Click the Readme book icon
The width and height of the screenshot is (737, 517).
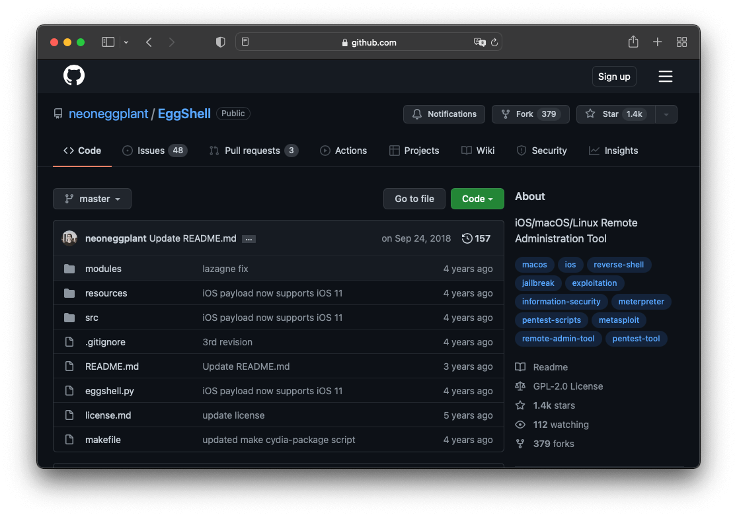520,366
